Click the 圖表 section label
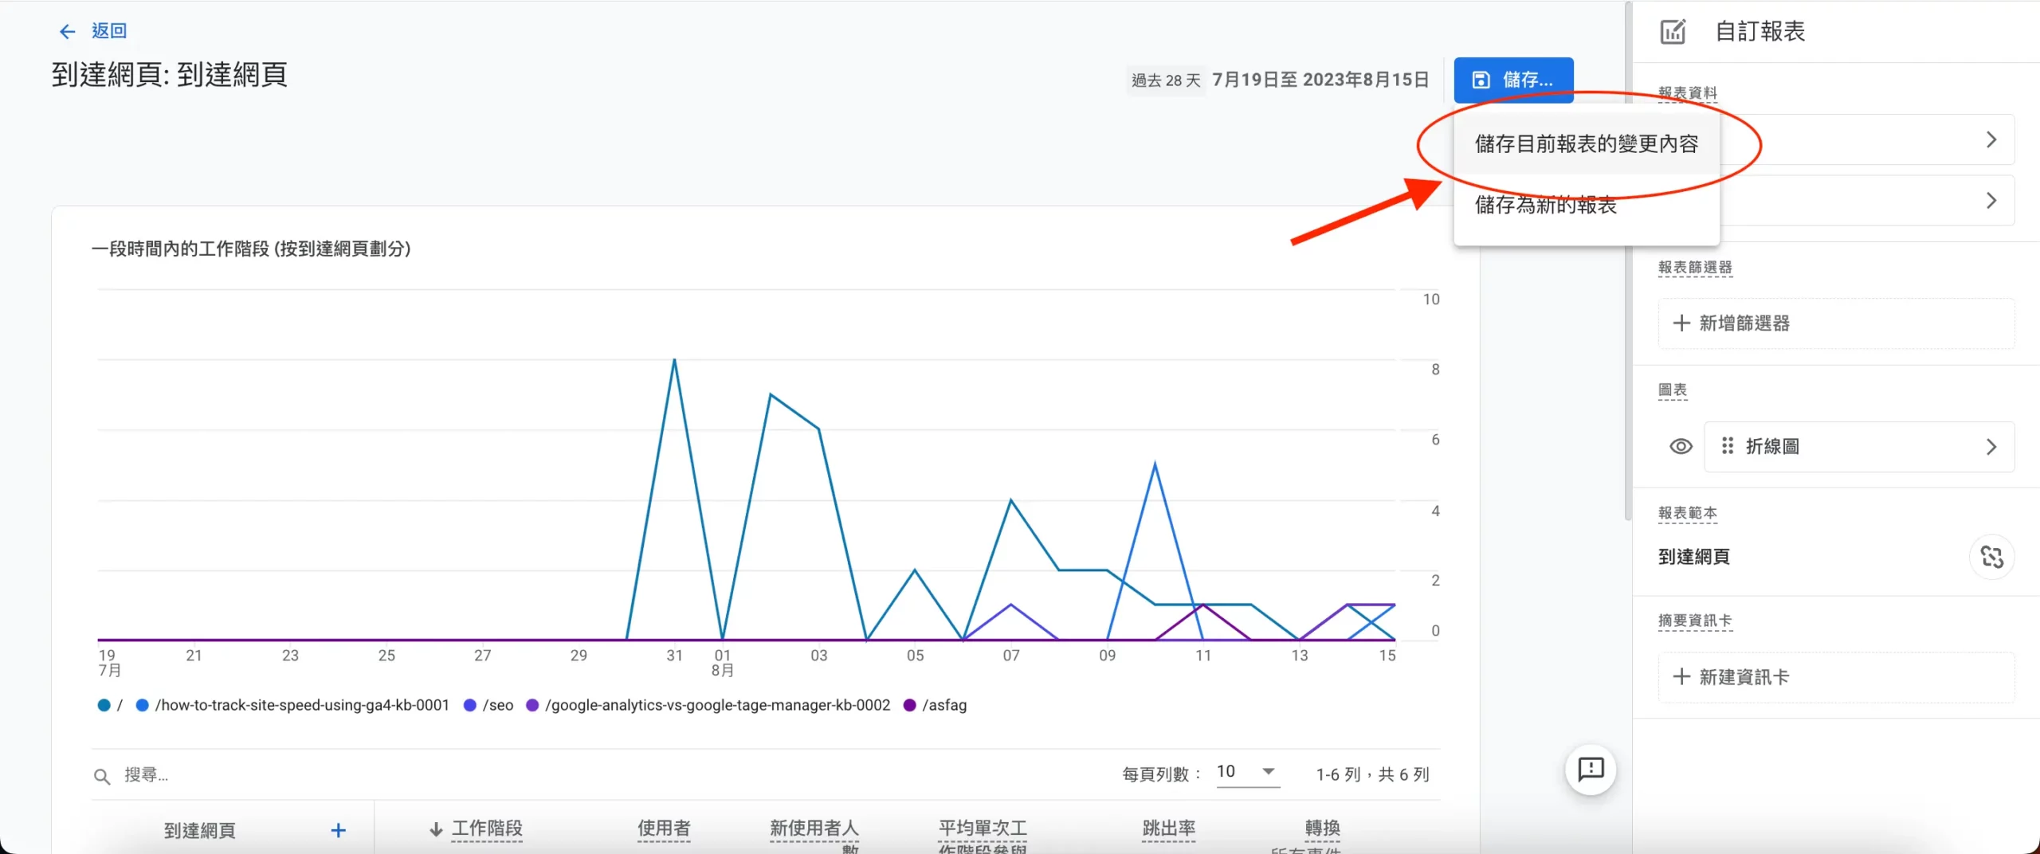Screen dimensions: 2040x854 1673,390
